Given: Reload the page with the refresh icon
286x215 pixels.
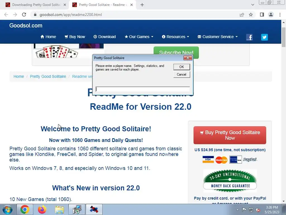Looking at the screenshot, I should click(24, 15).
